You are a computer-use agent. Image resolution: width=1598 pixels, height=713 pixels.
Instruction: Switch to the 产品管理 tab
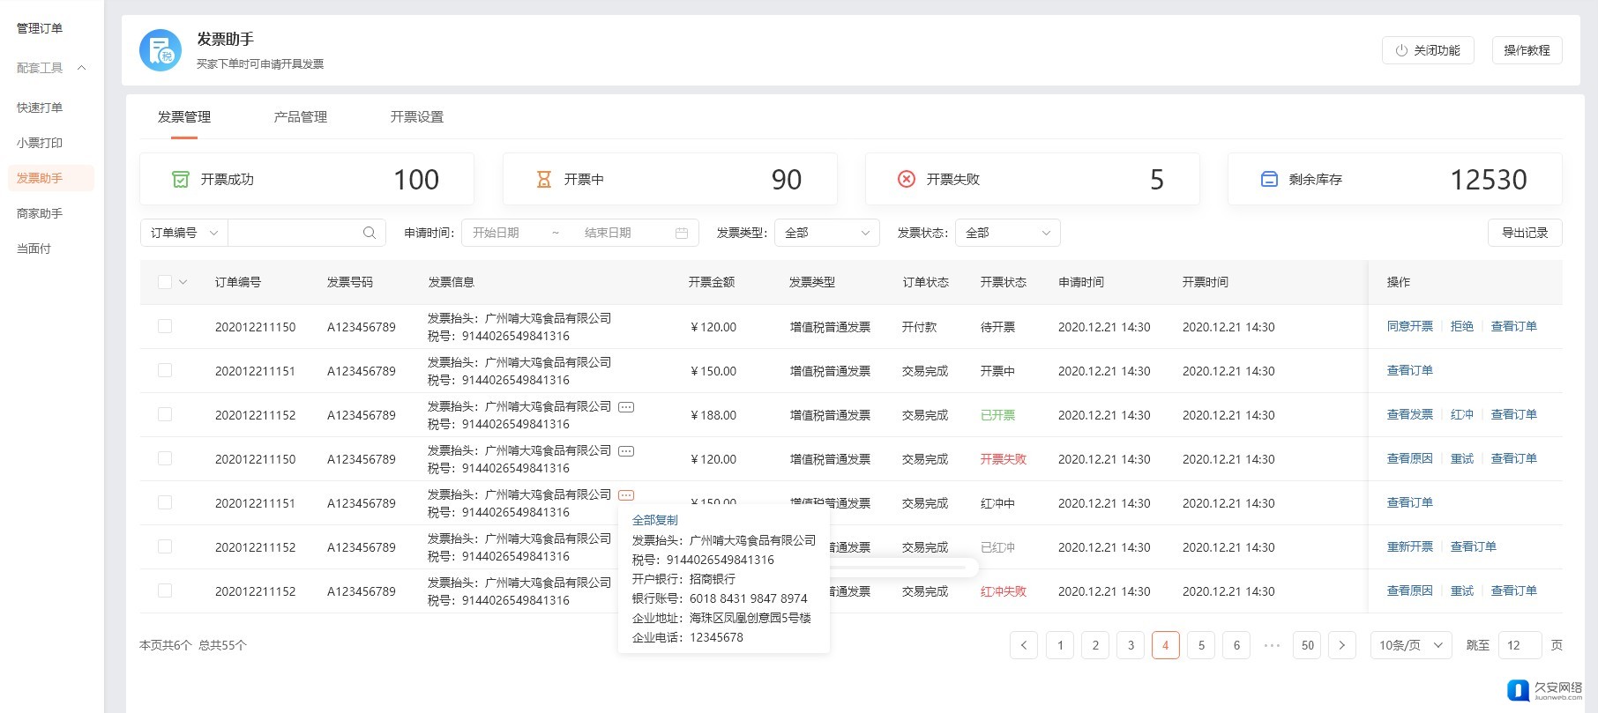(x=300, y=117)
